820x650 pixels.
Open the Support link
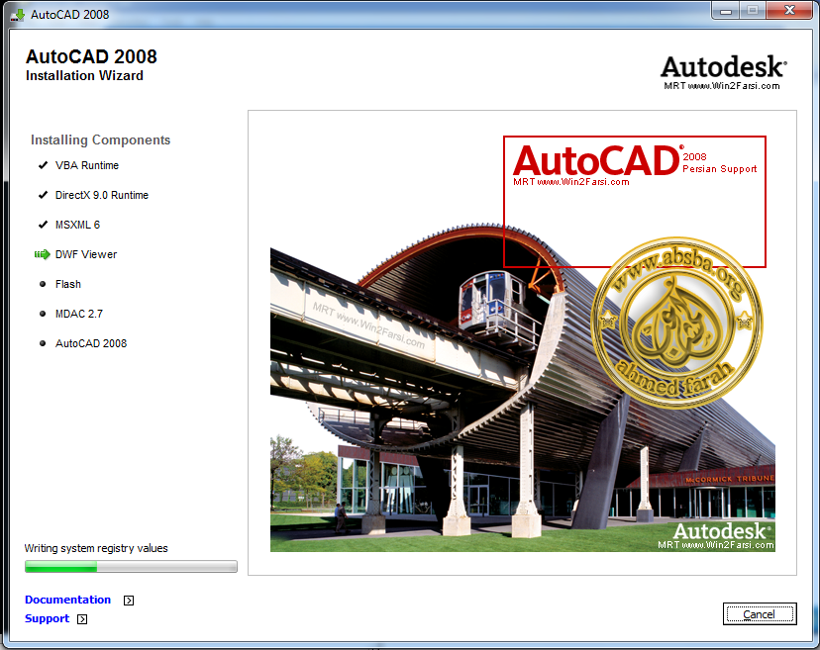(x=48, y=618)
